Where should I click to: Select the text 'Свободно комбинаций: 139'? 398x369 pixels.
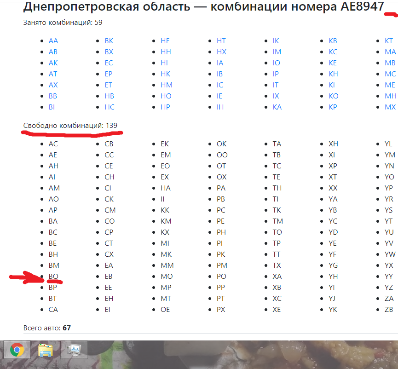point(70,126)
